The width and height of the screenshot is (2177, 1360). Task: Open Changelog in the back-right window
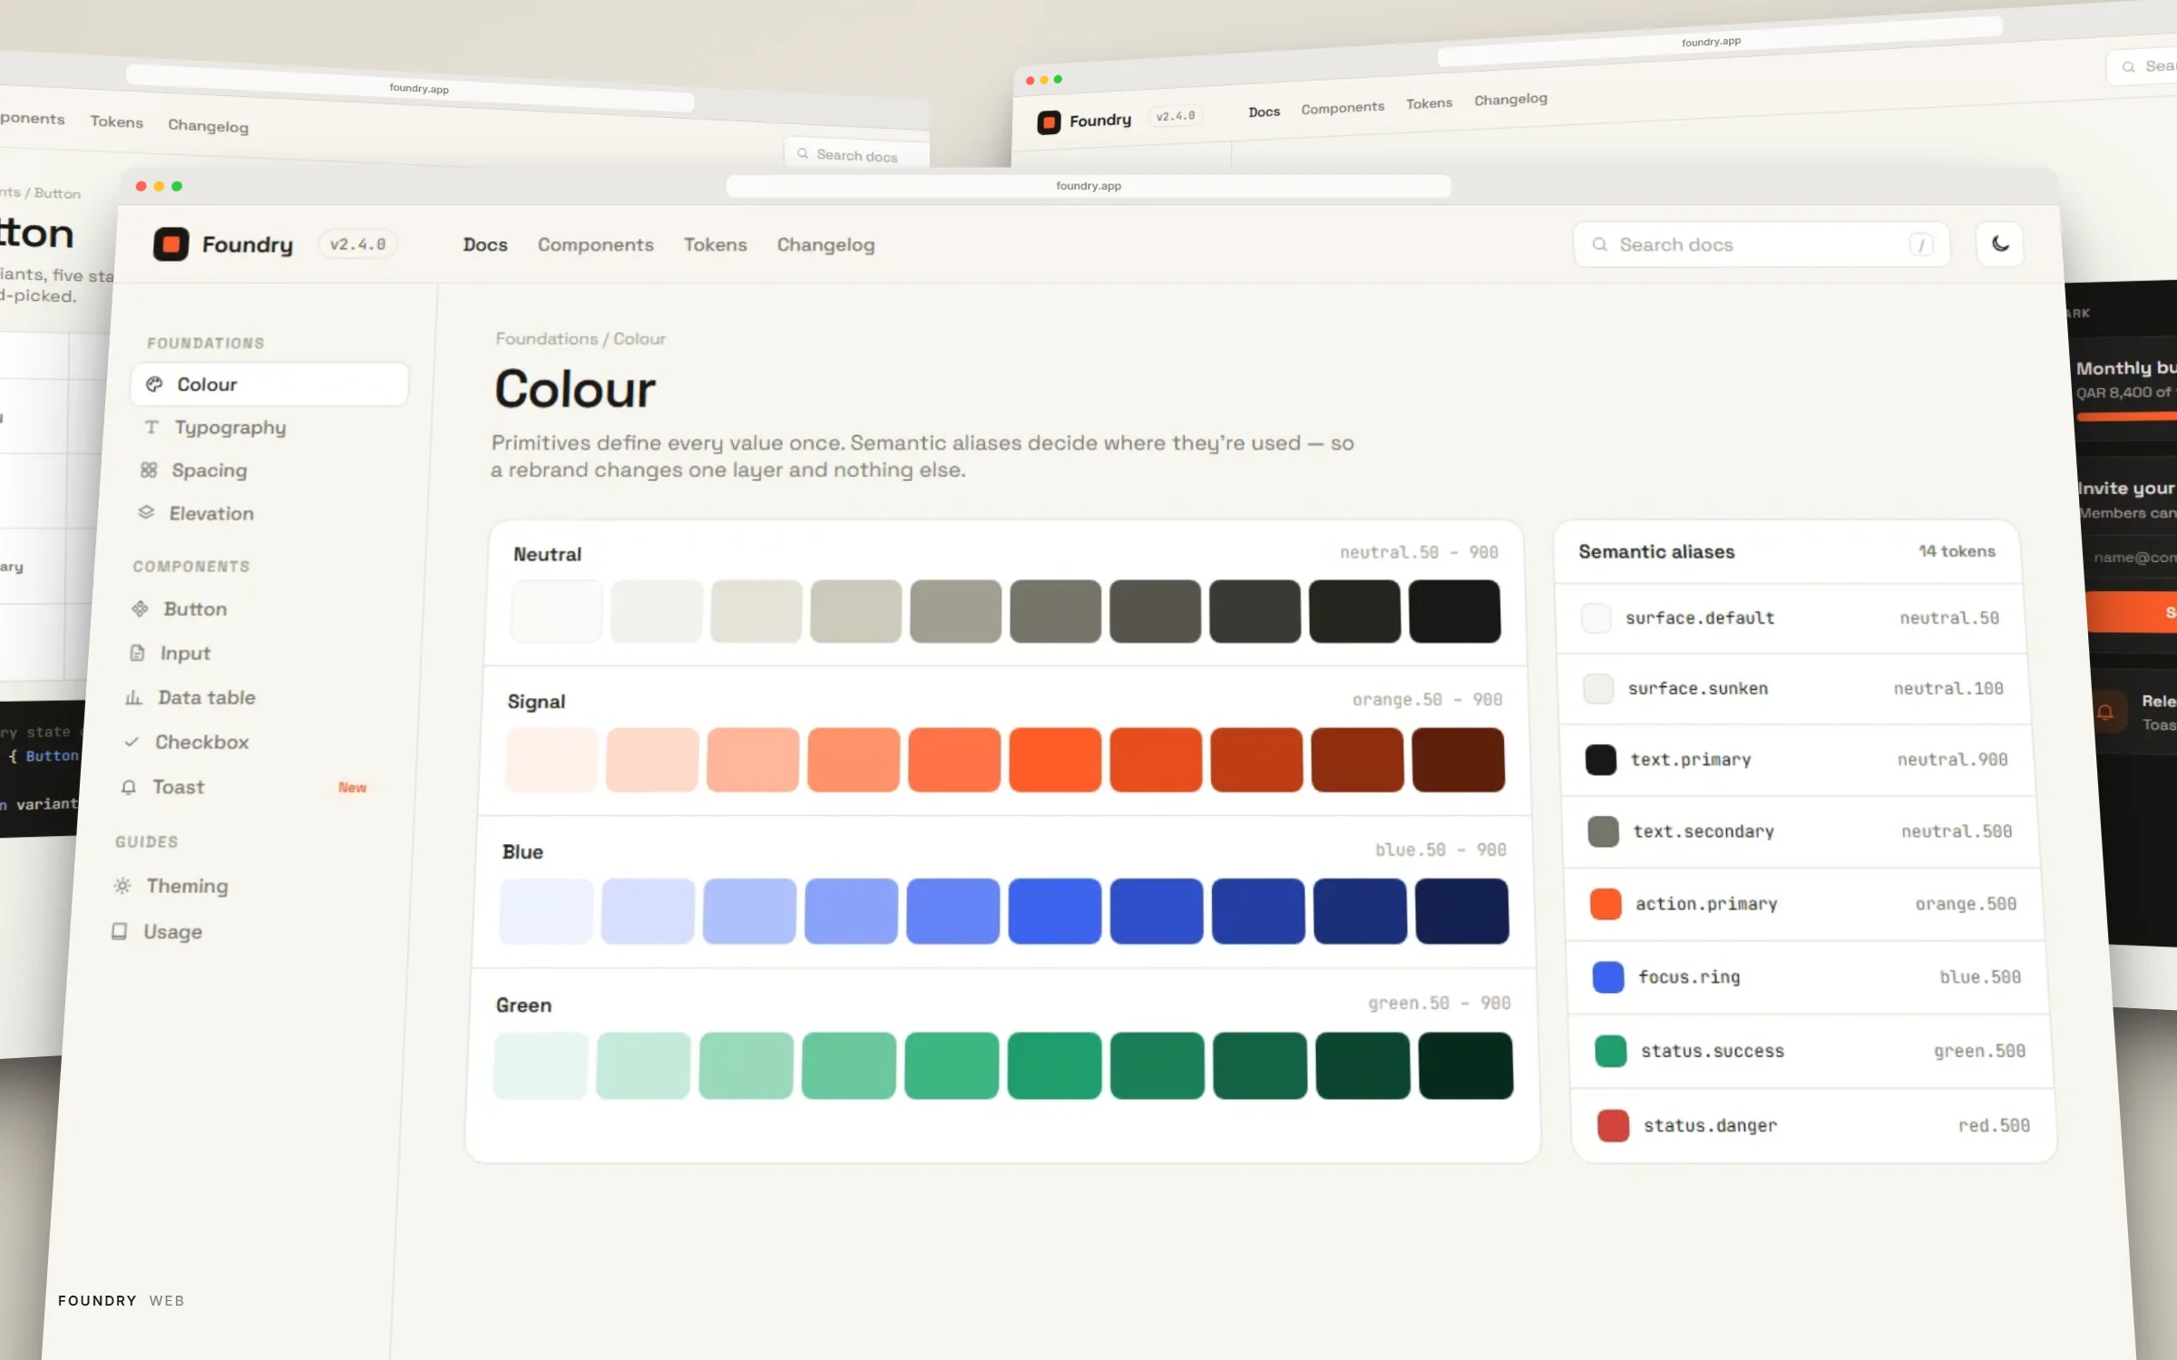point(1510,99)
